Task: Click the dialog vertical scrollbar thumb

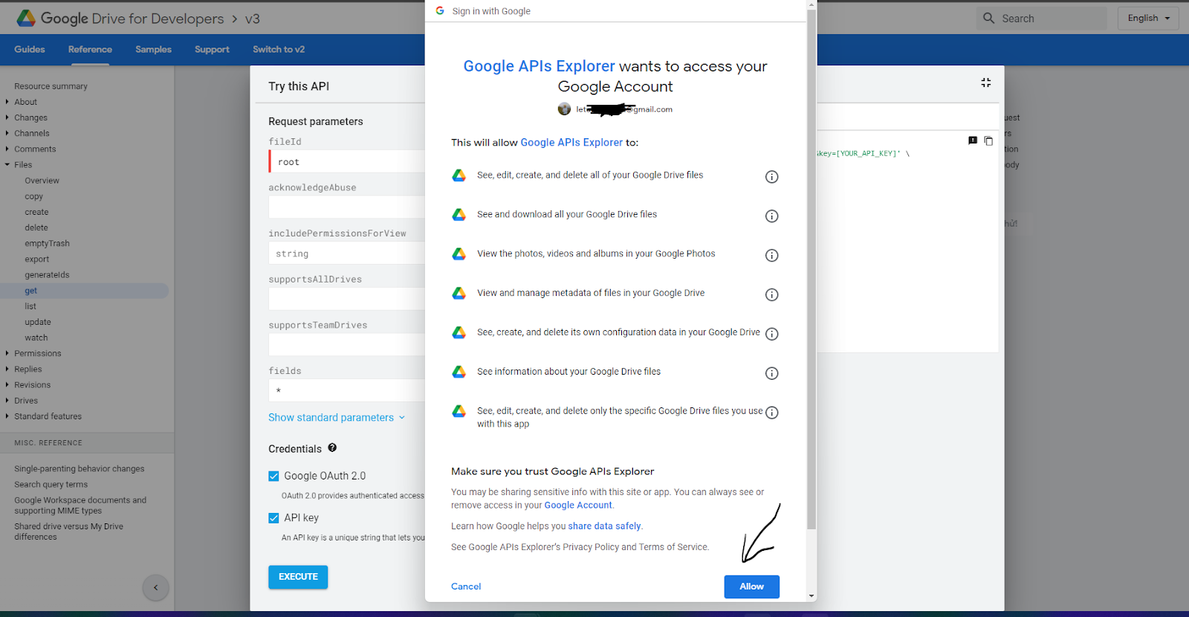Action: (x=811, y=268)
